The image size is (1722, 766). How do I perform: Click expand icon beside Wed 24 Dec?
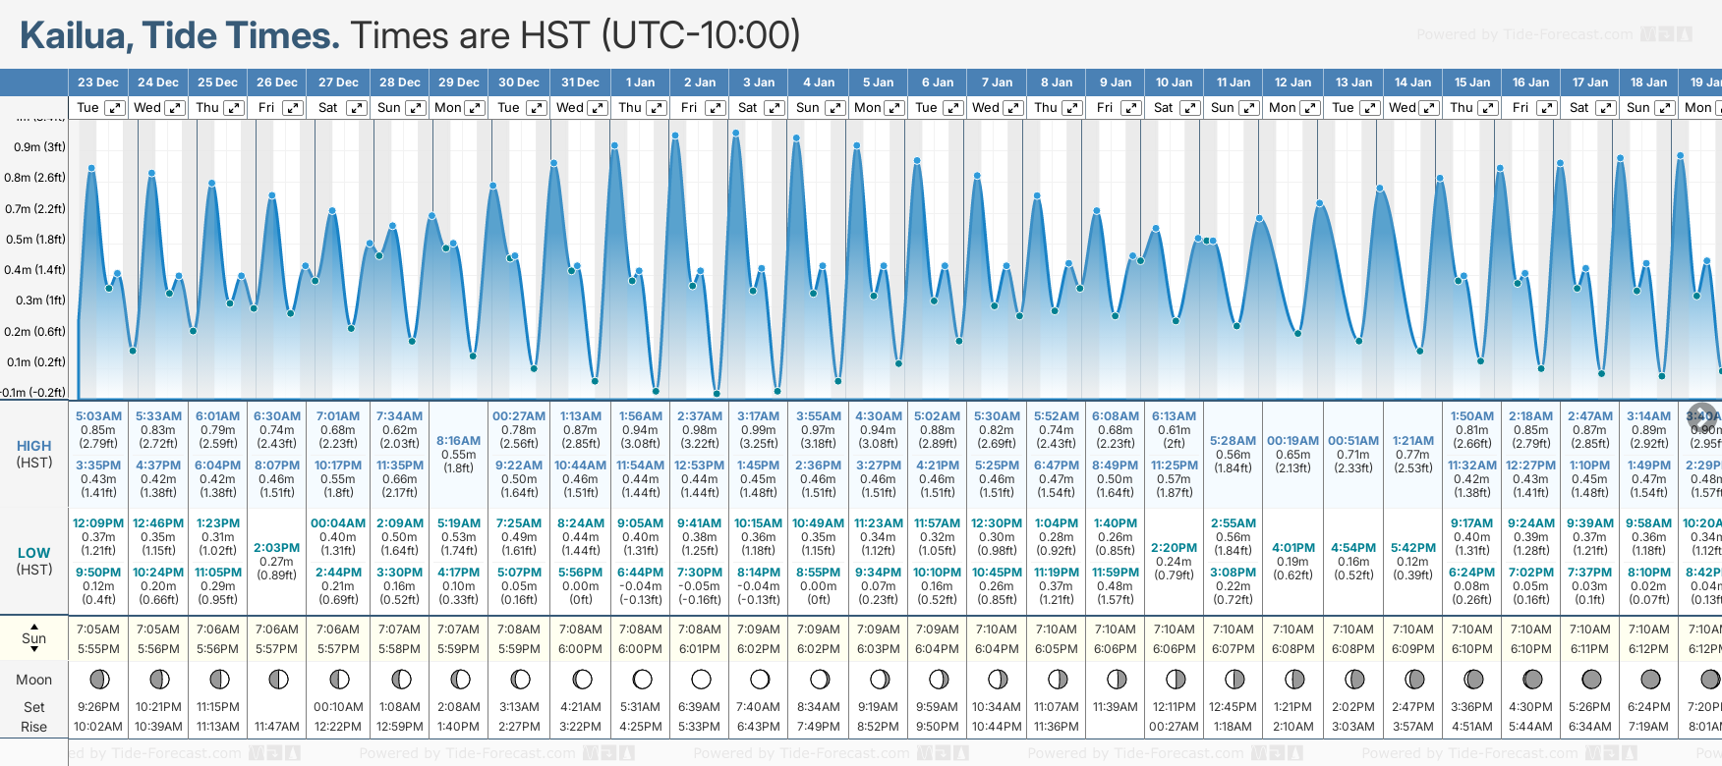pyautogui.click(x=174, y=108)
